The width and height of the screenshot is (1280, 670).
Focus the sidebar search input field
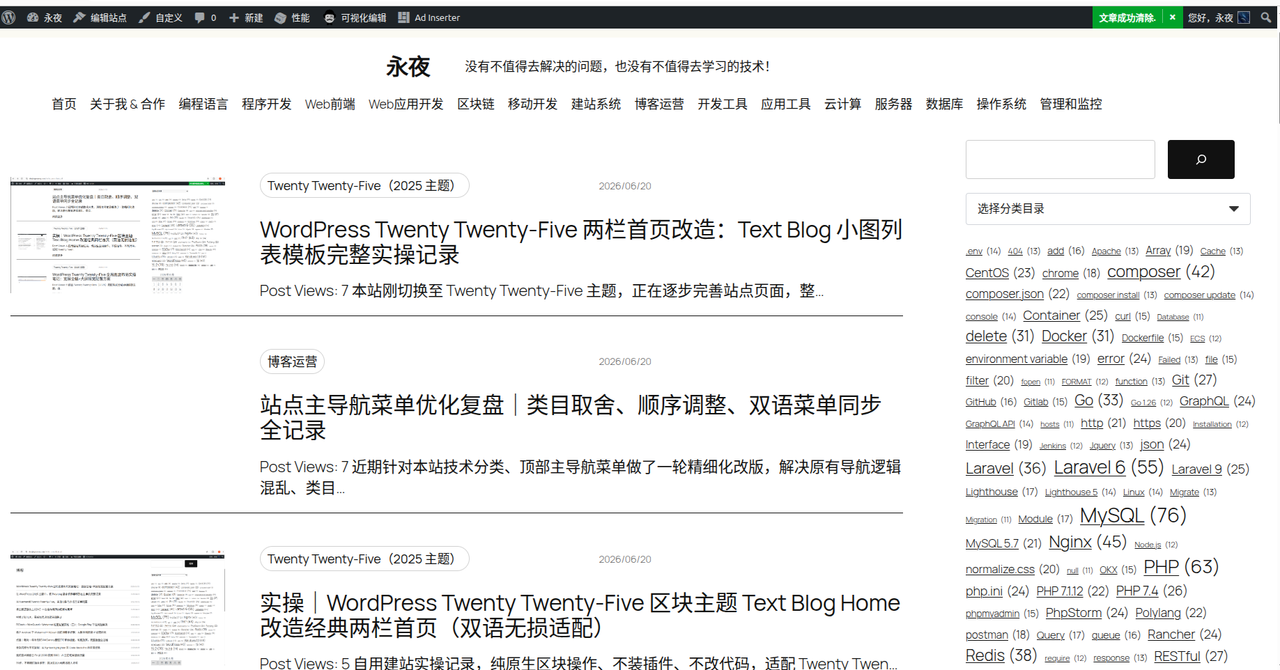(1061, 159)
